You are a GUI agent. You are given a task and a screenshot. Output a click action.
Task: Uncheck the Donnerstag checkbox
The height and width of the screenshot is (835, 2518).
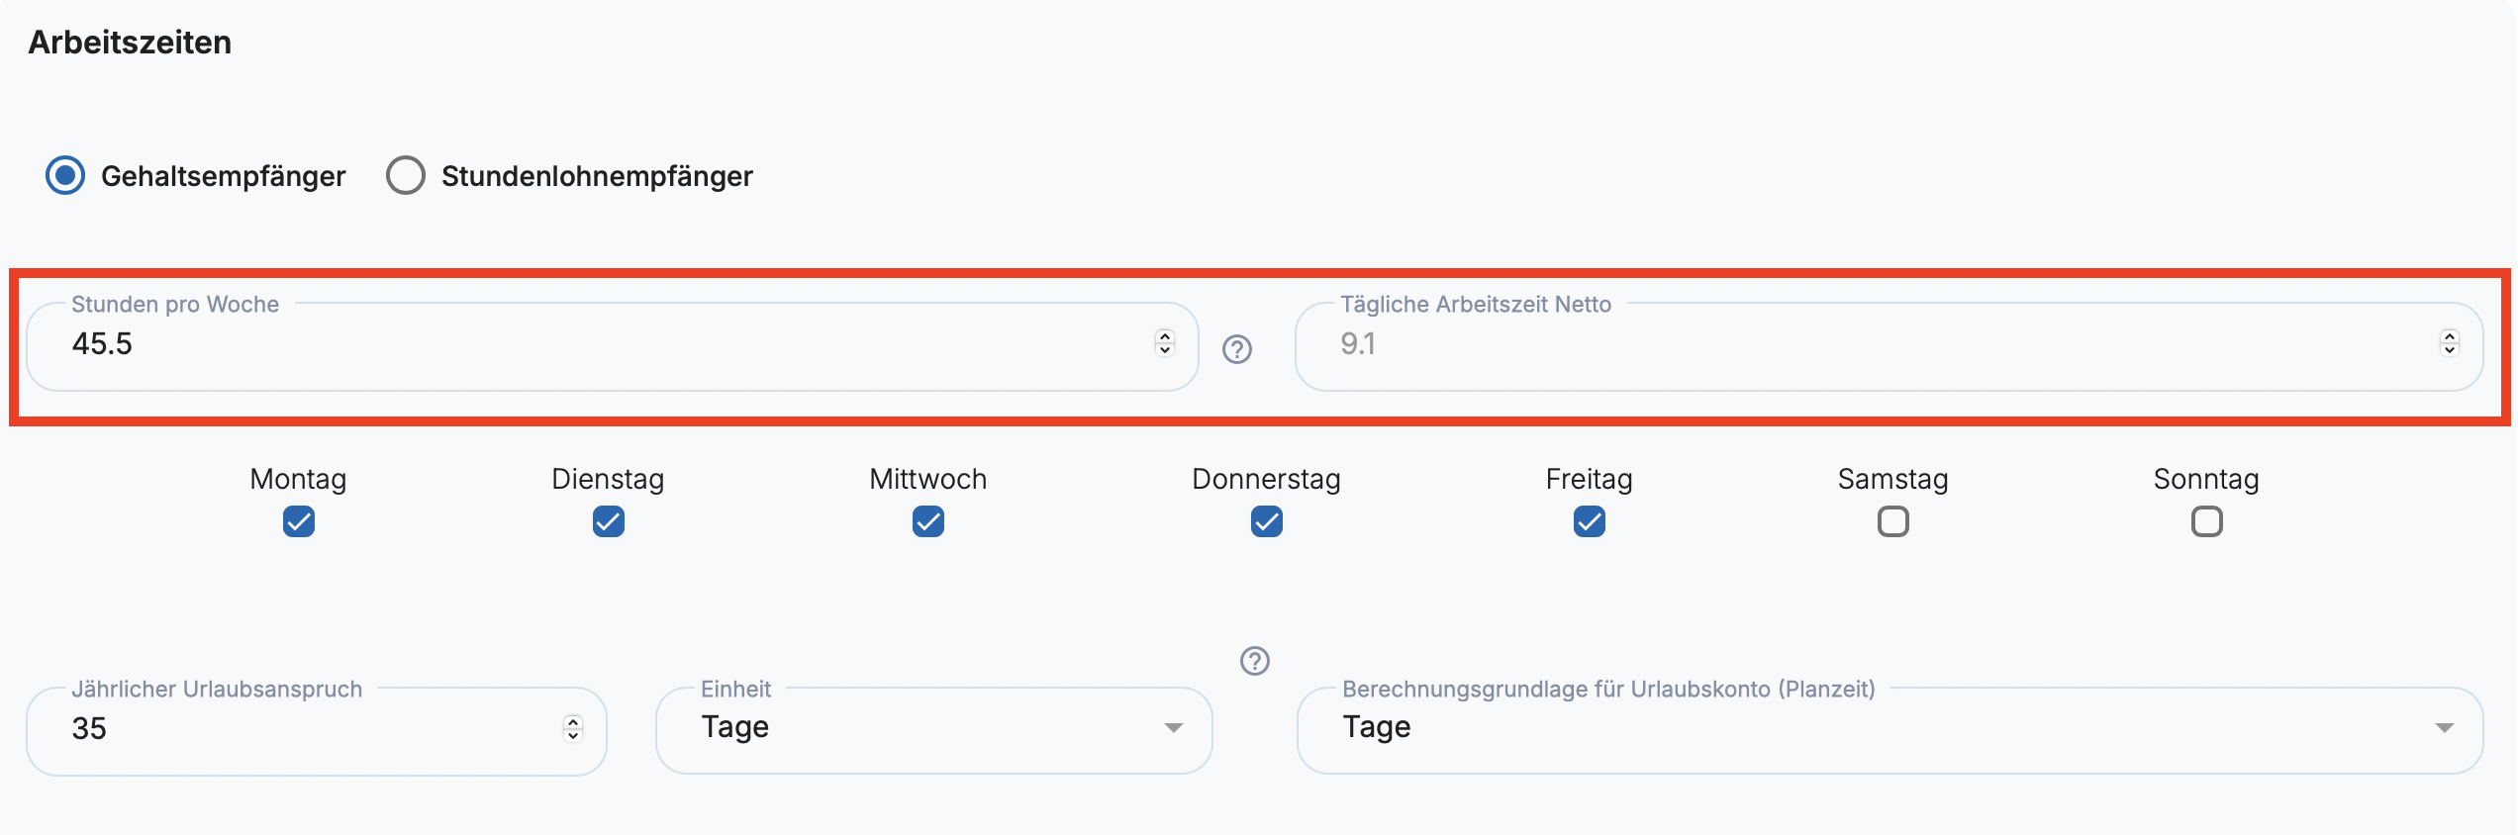(x=1267, y=521)
